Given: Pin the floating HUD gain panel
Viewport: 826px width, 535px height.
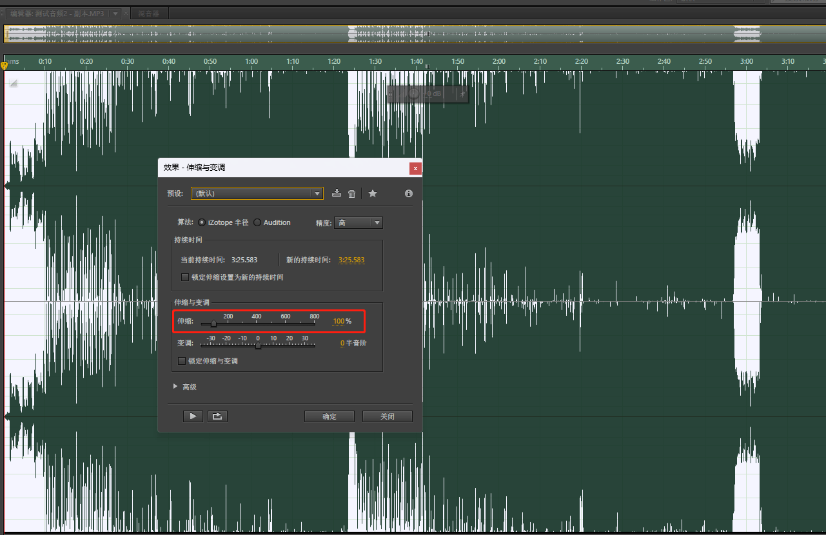Looking at the screenshot, I should pyautogui.click(x=462, y=93).
